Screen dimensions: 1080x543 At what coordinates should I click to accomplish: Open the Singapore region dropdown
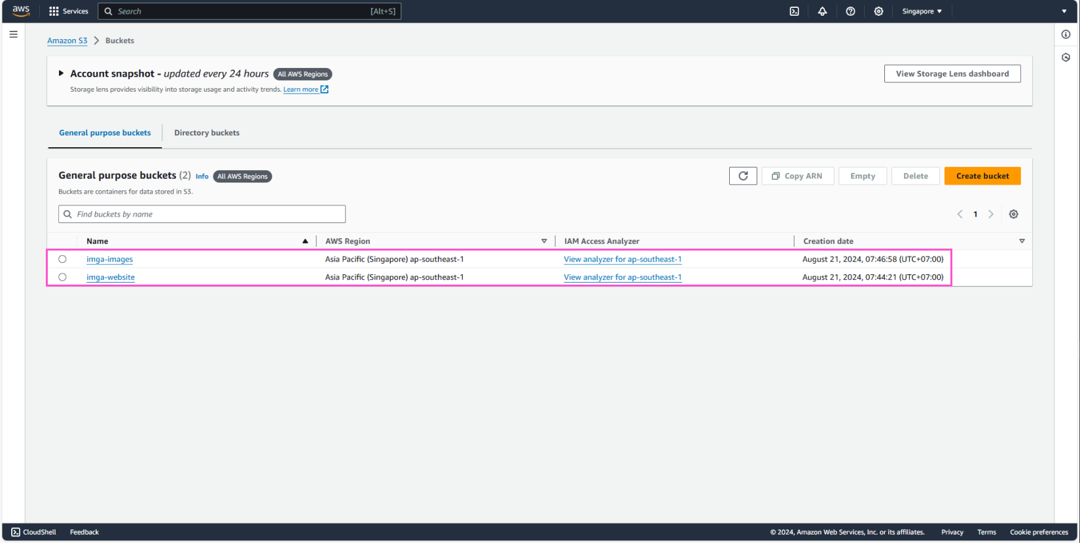point(922,11)
